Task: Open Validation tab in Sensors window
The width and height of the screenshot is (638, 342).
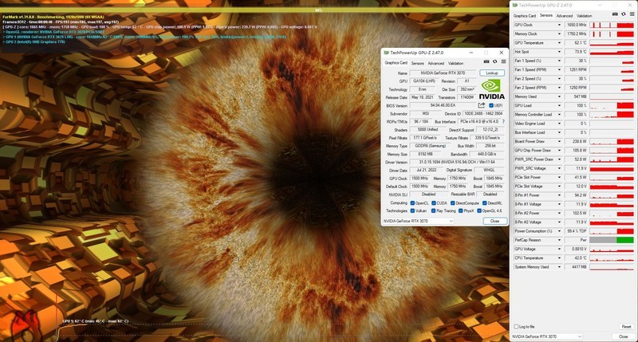Action: (585, 15)
